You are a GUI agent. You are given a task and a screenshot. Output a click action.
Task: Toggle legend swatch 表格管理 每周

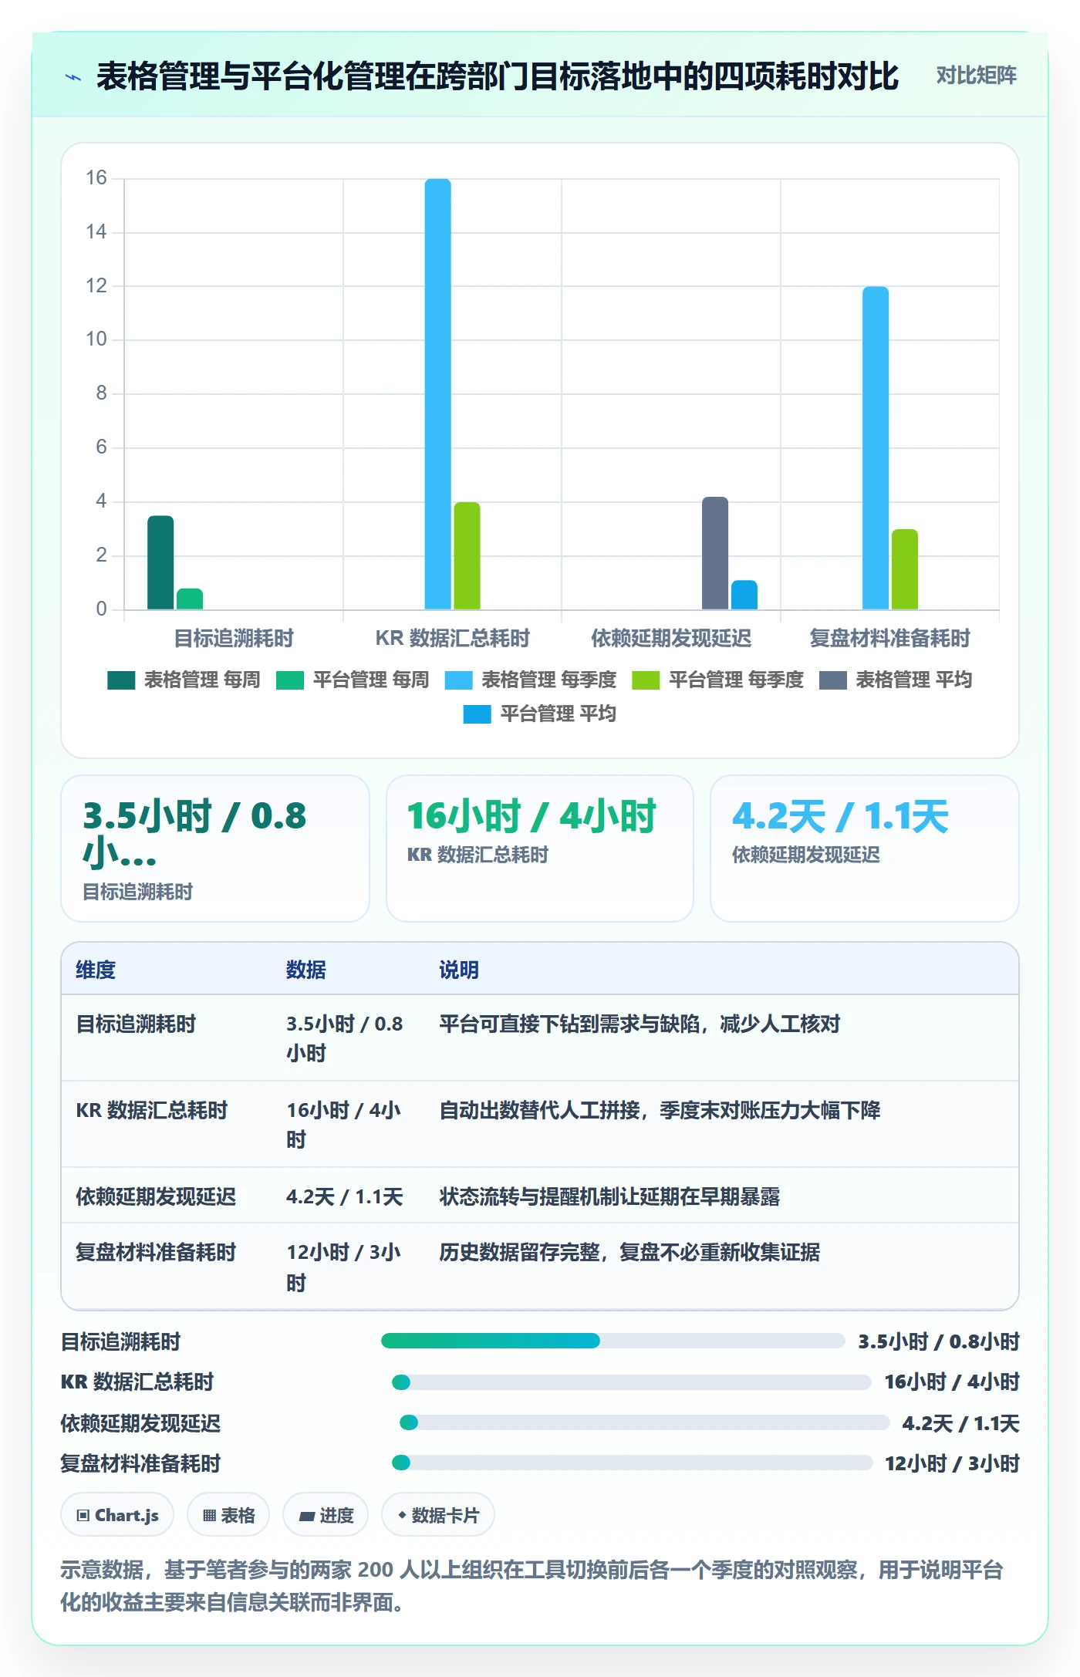pos(121,680)
